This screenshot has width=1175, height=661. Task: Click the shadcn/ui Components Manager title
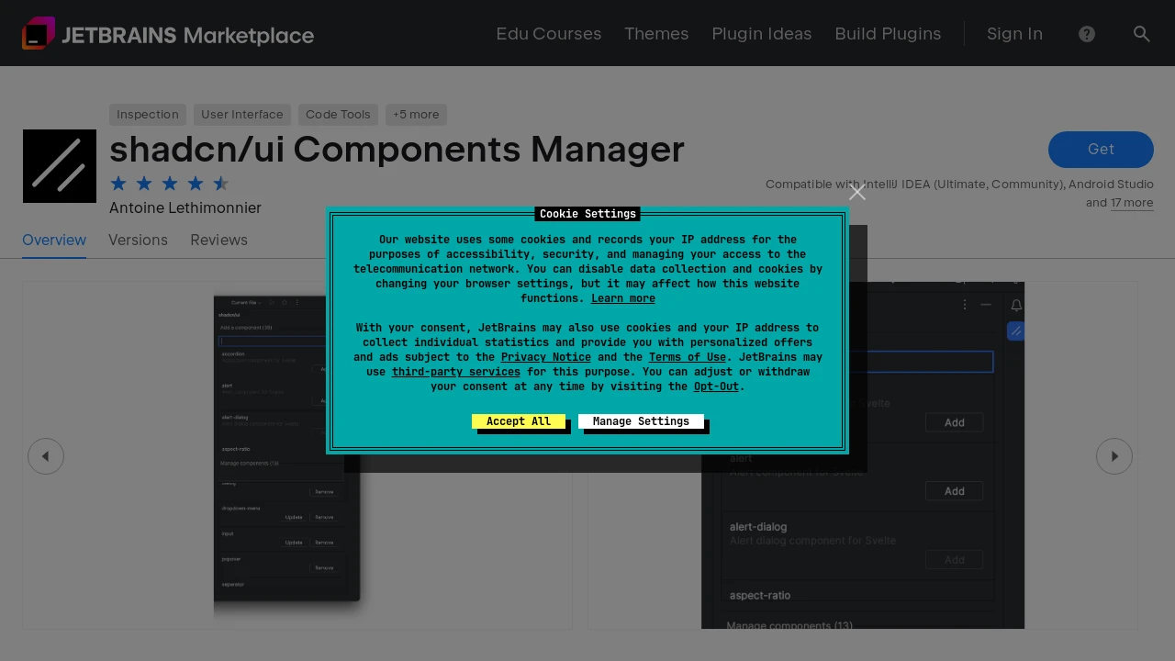[x=397, y=150]
